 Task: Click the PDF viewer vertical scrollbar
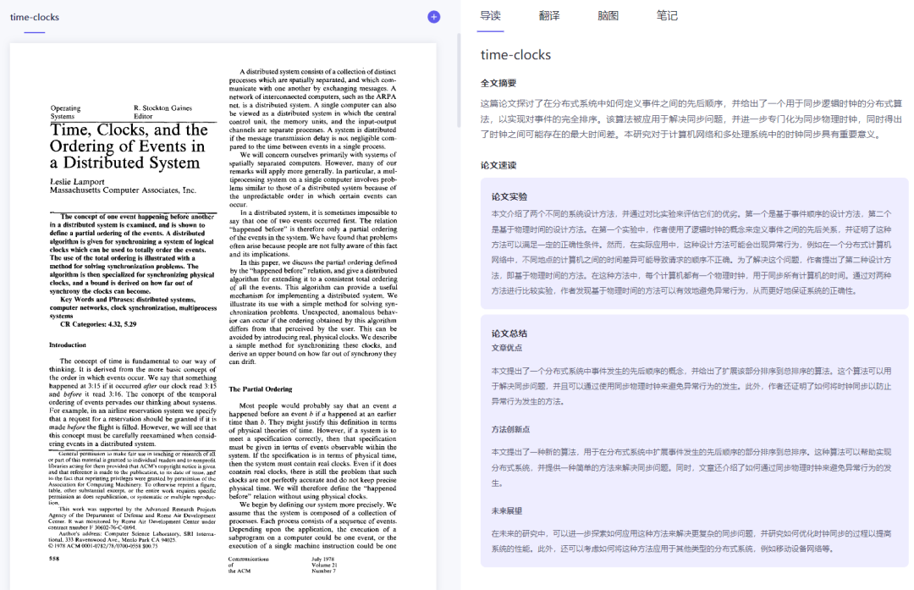[459, 81]
